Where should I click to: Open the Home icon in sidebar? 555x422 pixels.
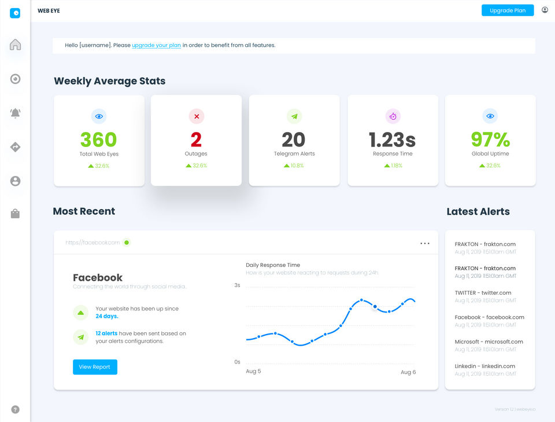(x=15, y=45)
